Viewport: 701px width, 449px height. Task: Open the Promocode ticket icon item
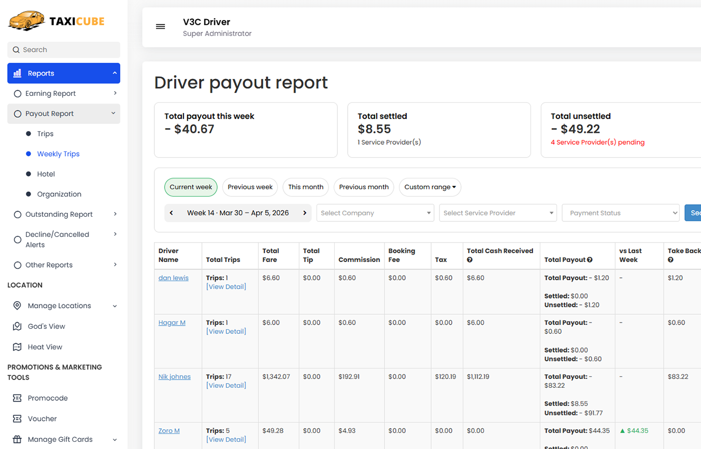(x=17, y=398)
